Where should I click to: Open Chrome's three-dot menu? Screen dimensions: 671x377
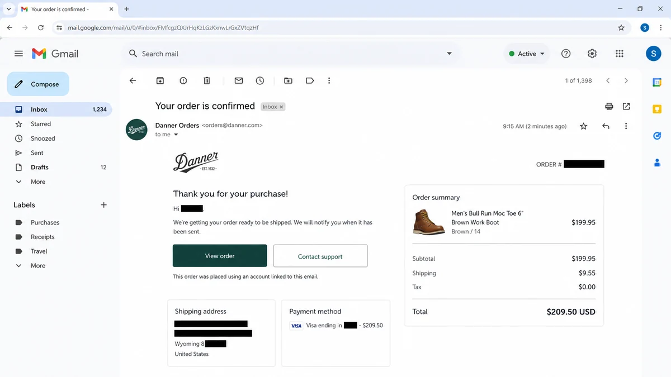661,27
